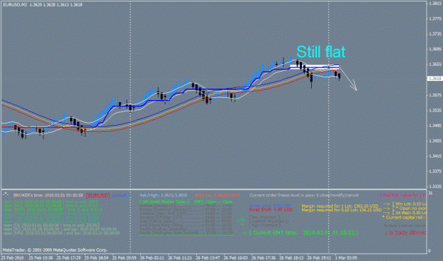Click the green checkmark icon beside importance legend

pyautogui.click(x=241, y=221)
